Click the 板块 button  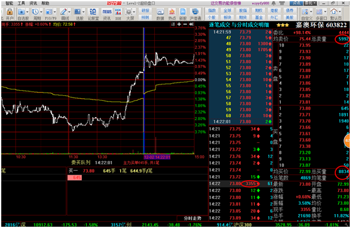point(228,17)
